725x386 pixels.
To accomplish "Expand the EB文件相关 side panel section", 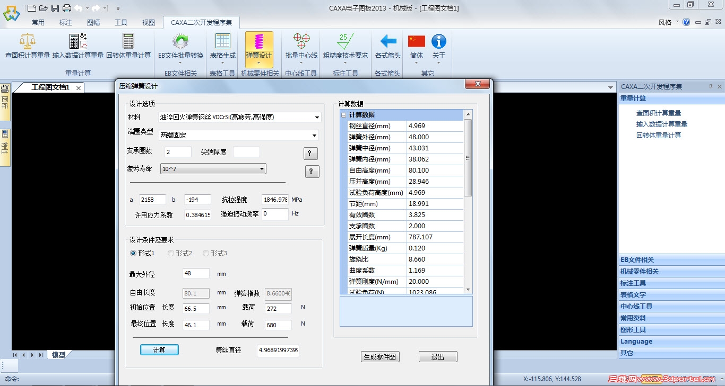I will (x=671, y=260).
